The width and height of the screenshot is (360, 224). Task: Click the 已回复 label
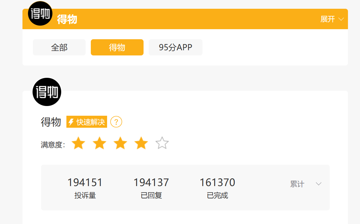point(151,195)
